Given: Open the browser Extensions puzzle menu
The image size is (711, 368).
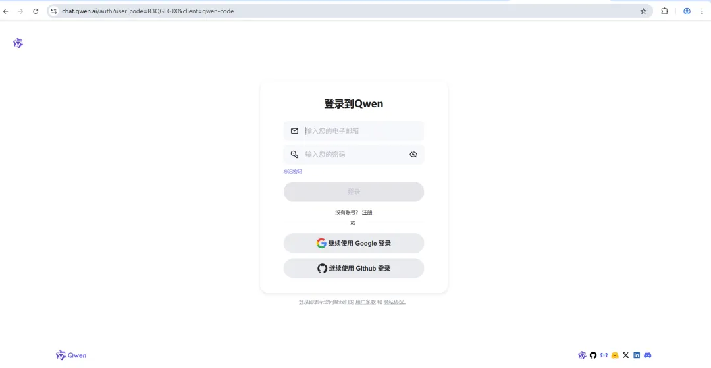Looking at the screenshot, I should tap(664, 11).
